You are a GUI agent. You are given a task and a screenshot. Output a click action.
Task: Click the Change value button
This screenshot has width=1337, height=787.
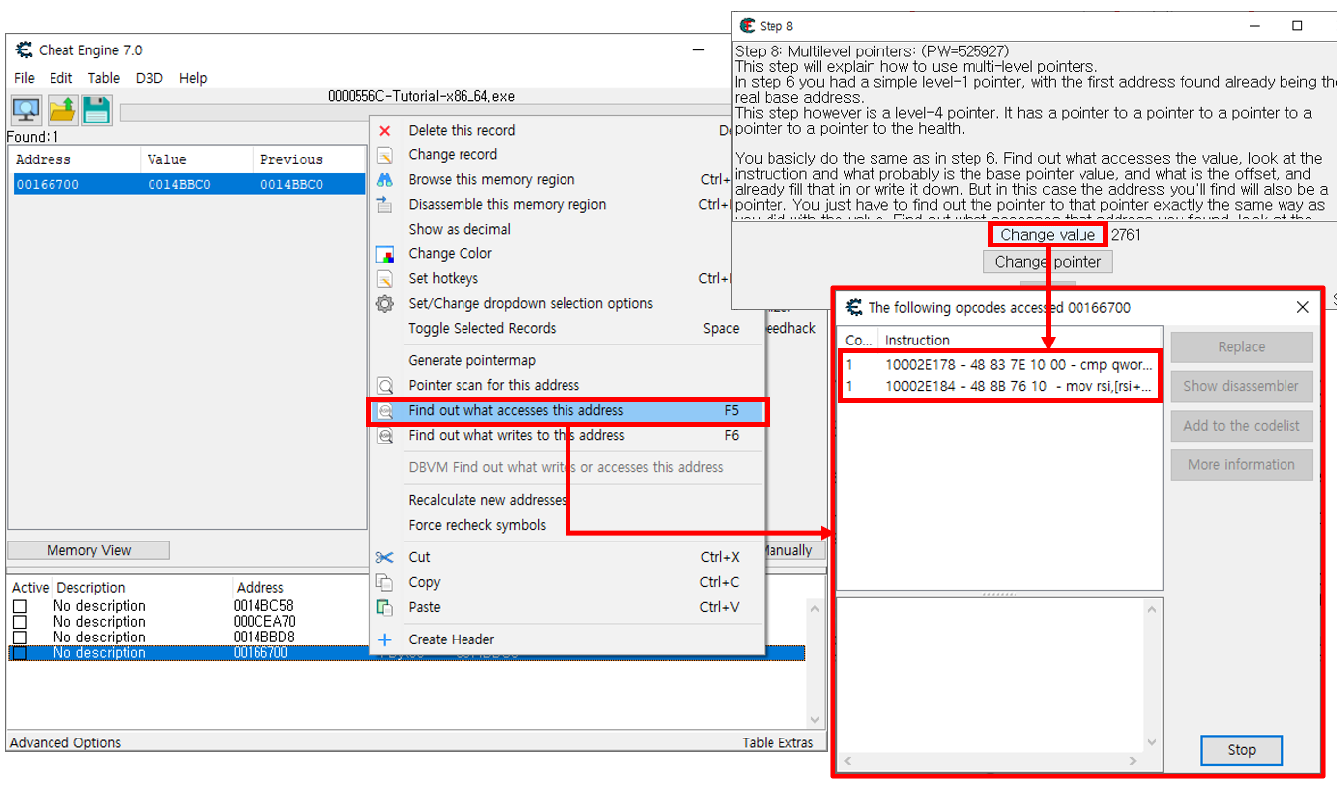[x=1048, y=235]
